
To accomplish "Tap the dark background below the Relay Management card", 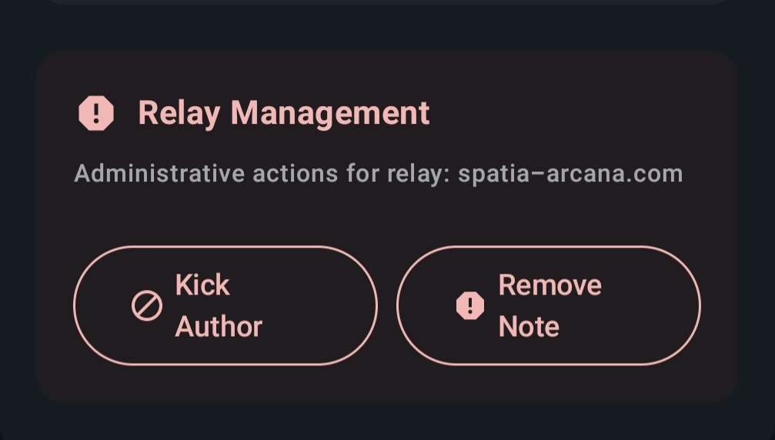I will [385, 422].
